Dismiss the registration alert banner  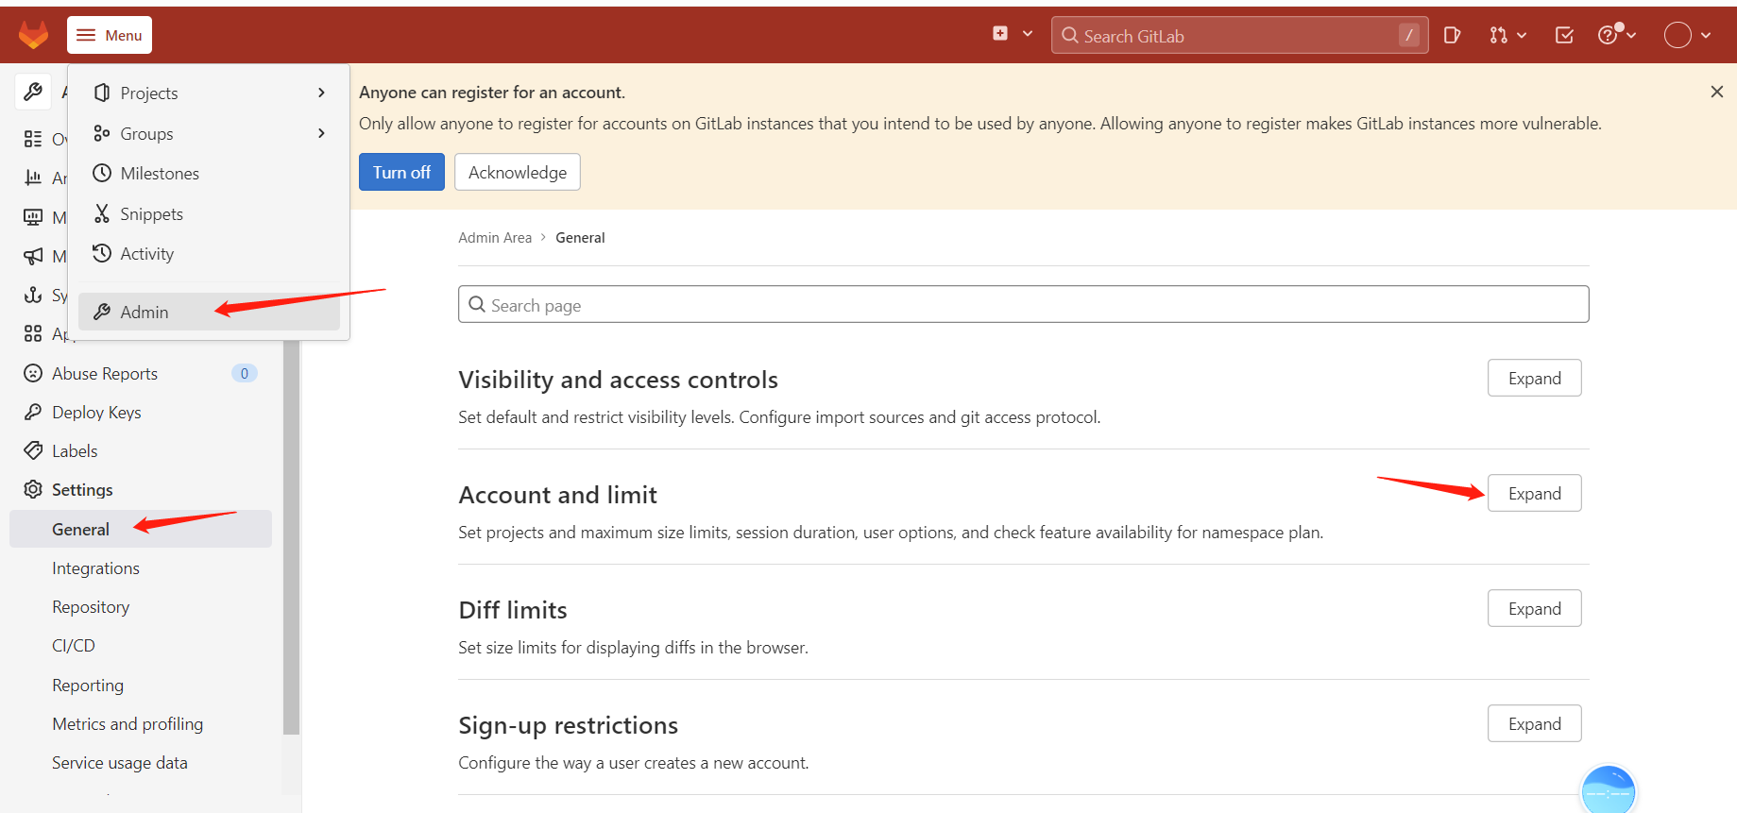(x=1717, y=92)
